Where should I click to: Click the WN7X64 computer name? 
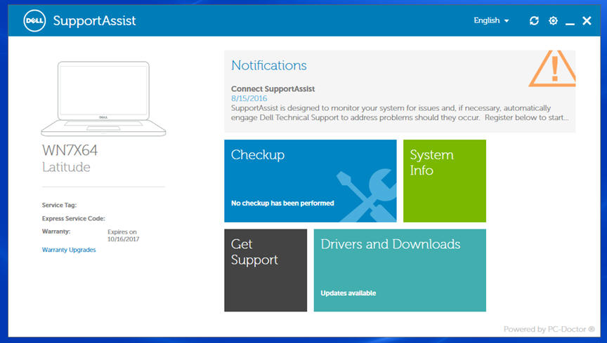(70, 150)
